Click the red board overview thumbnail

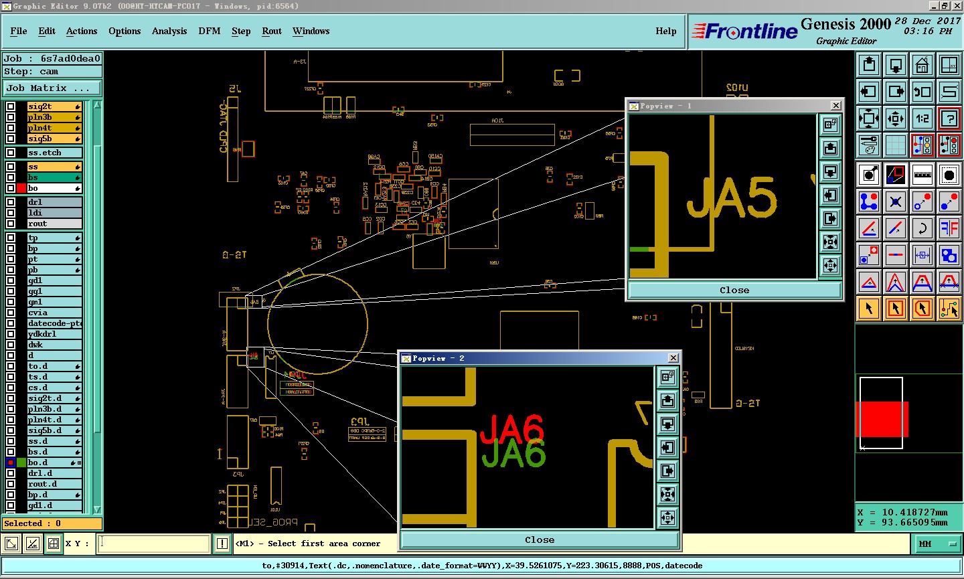pyautogui.click(x=883, y=420)
